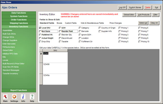Screen dimensions: 163x104
Task: Open Assemblies in the sidebar
Action: [7, 30]
